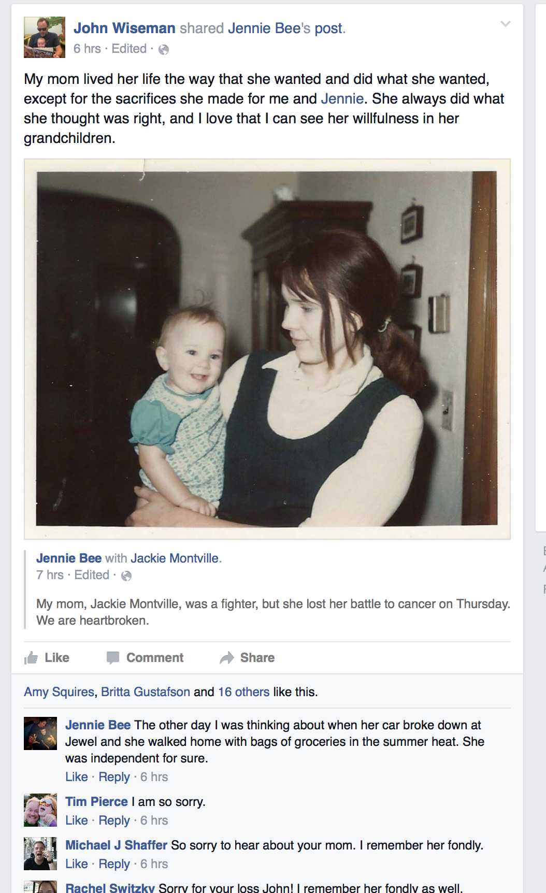The width and height of the screenshot is (546, 893).
Task: Share the post using the Share arrow
Action: (247, 658)
